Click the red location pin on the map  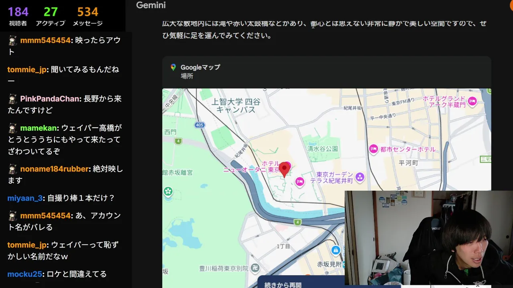pyautogui.click(x=285, y=169)
